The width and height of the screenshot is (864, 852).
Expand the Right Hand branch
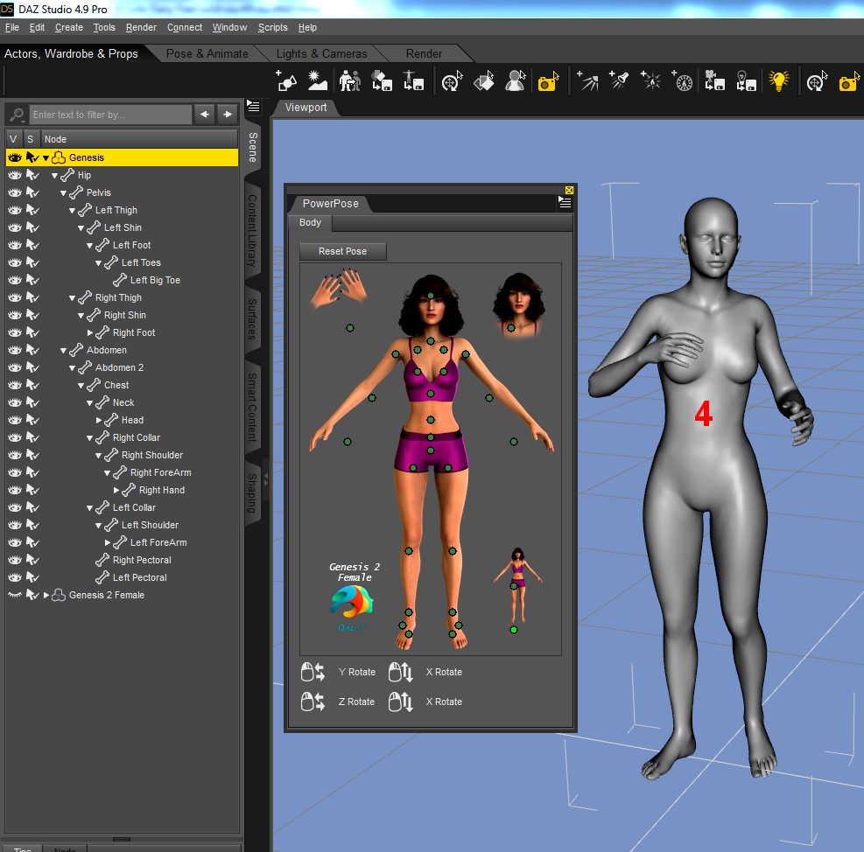pyautogui.click(x=116, y=490)
